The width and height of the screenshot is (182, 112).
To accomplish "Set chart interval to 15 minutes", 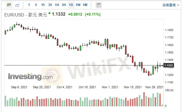I will click(43, 5).
